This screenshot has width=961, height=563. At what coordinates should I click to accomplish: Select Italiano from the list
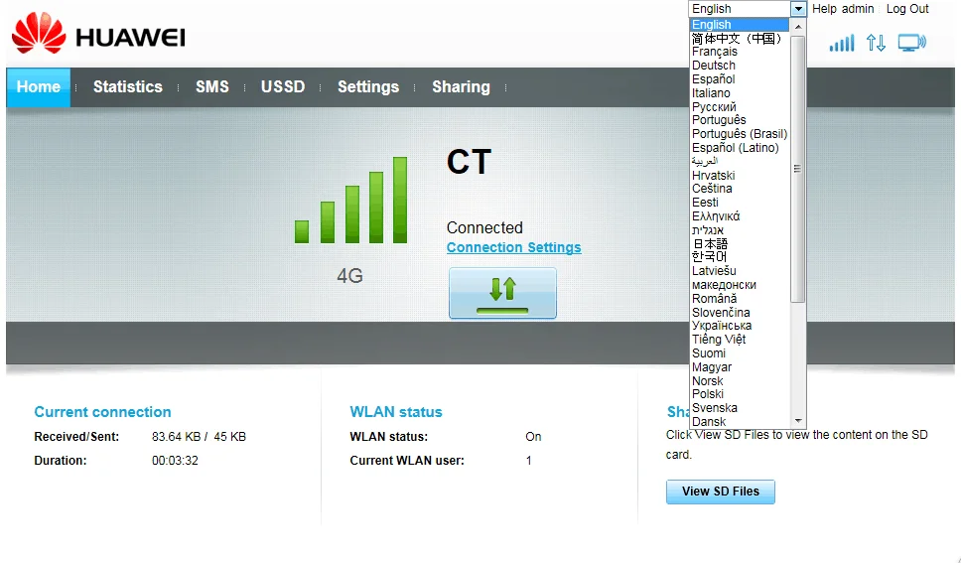[740, 93]
